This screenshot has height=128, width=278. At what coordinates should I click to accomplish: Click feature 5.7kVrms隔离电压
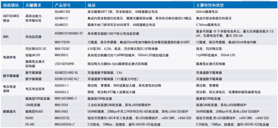coord(208,25)
